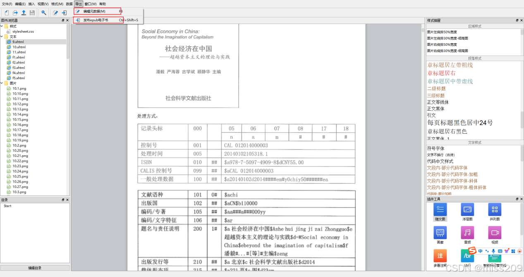Select 9.xhtml in book browser

coord(18,42)
